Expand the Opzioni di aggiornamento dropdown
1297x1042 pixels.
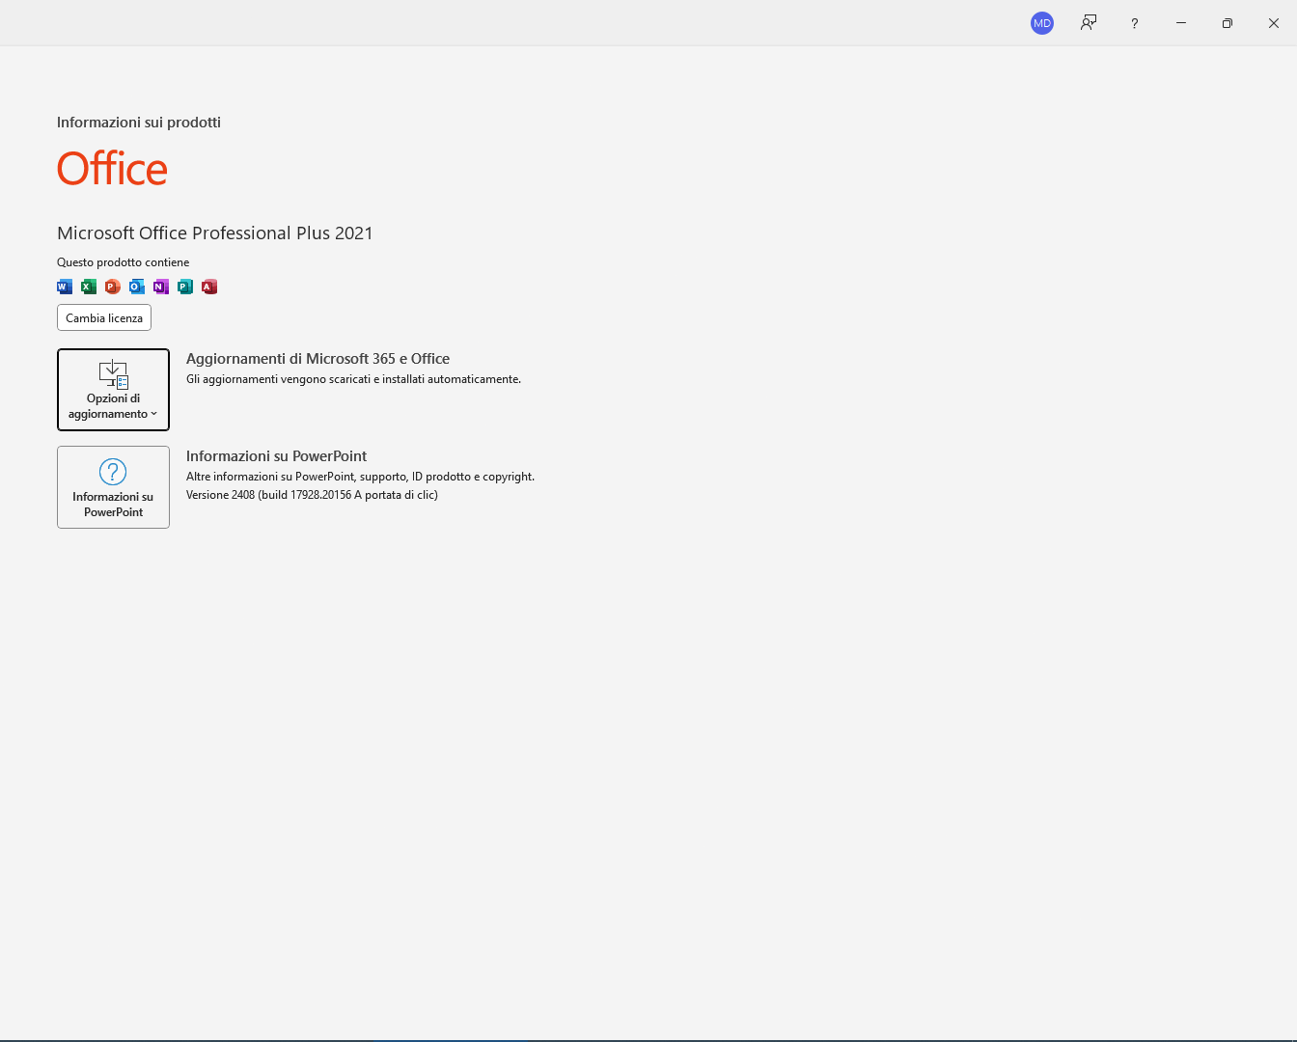(113, 390)
